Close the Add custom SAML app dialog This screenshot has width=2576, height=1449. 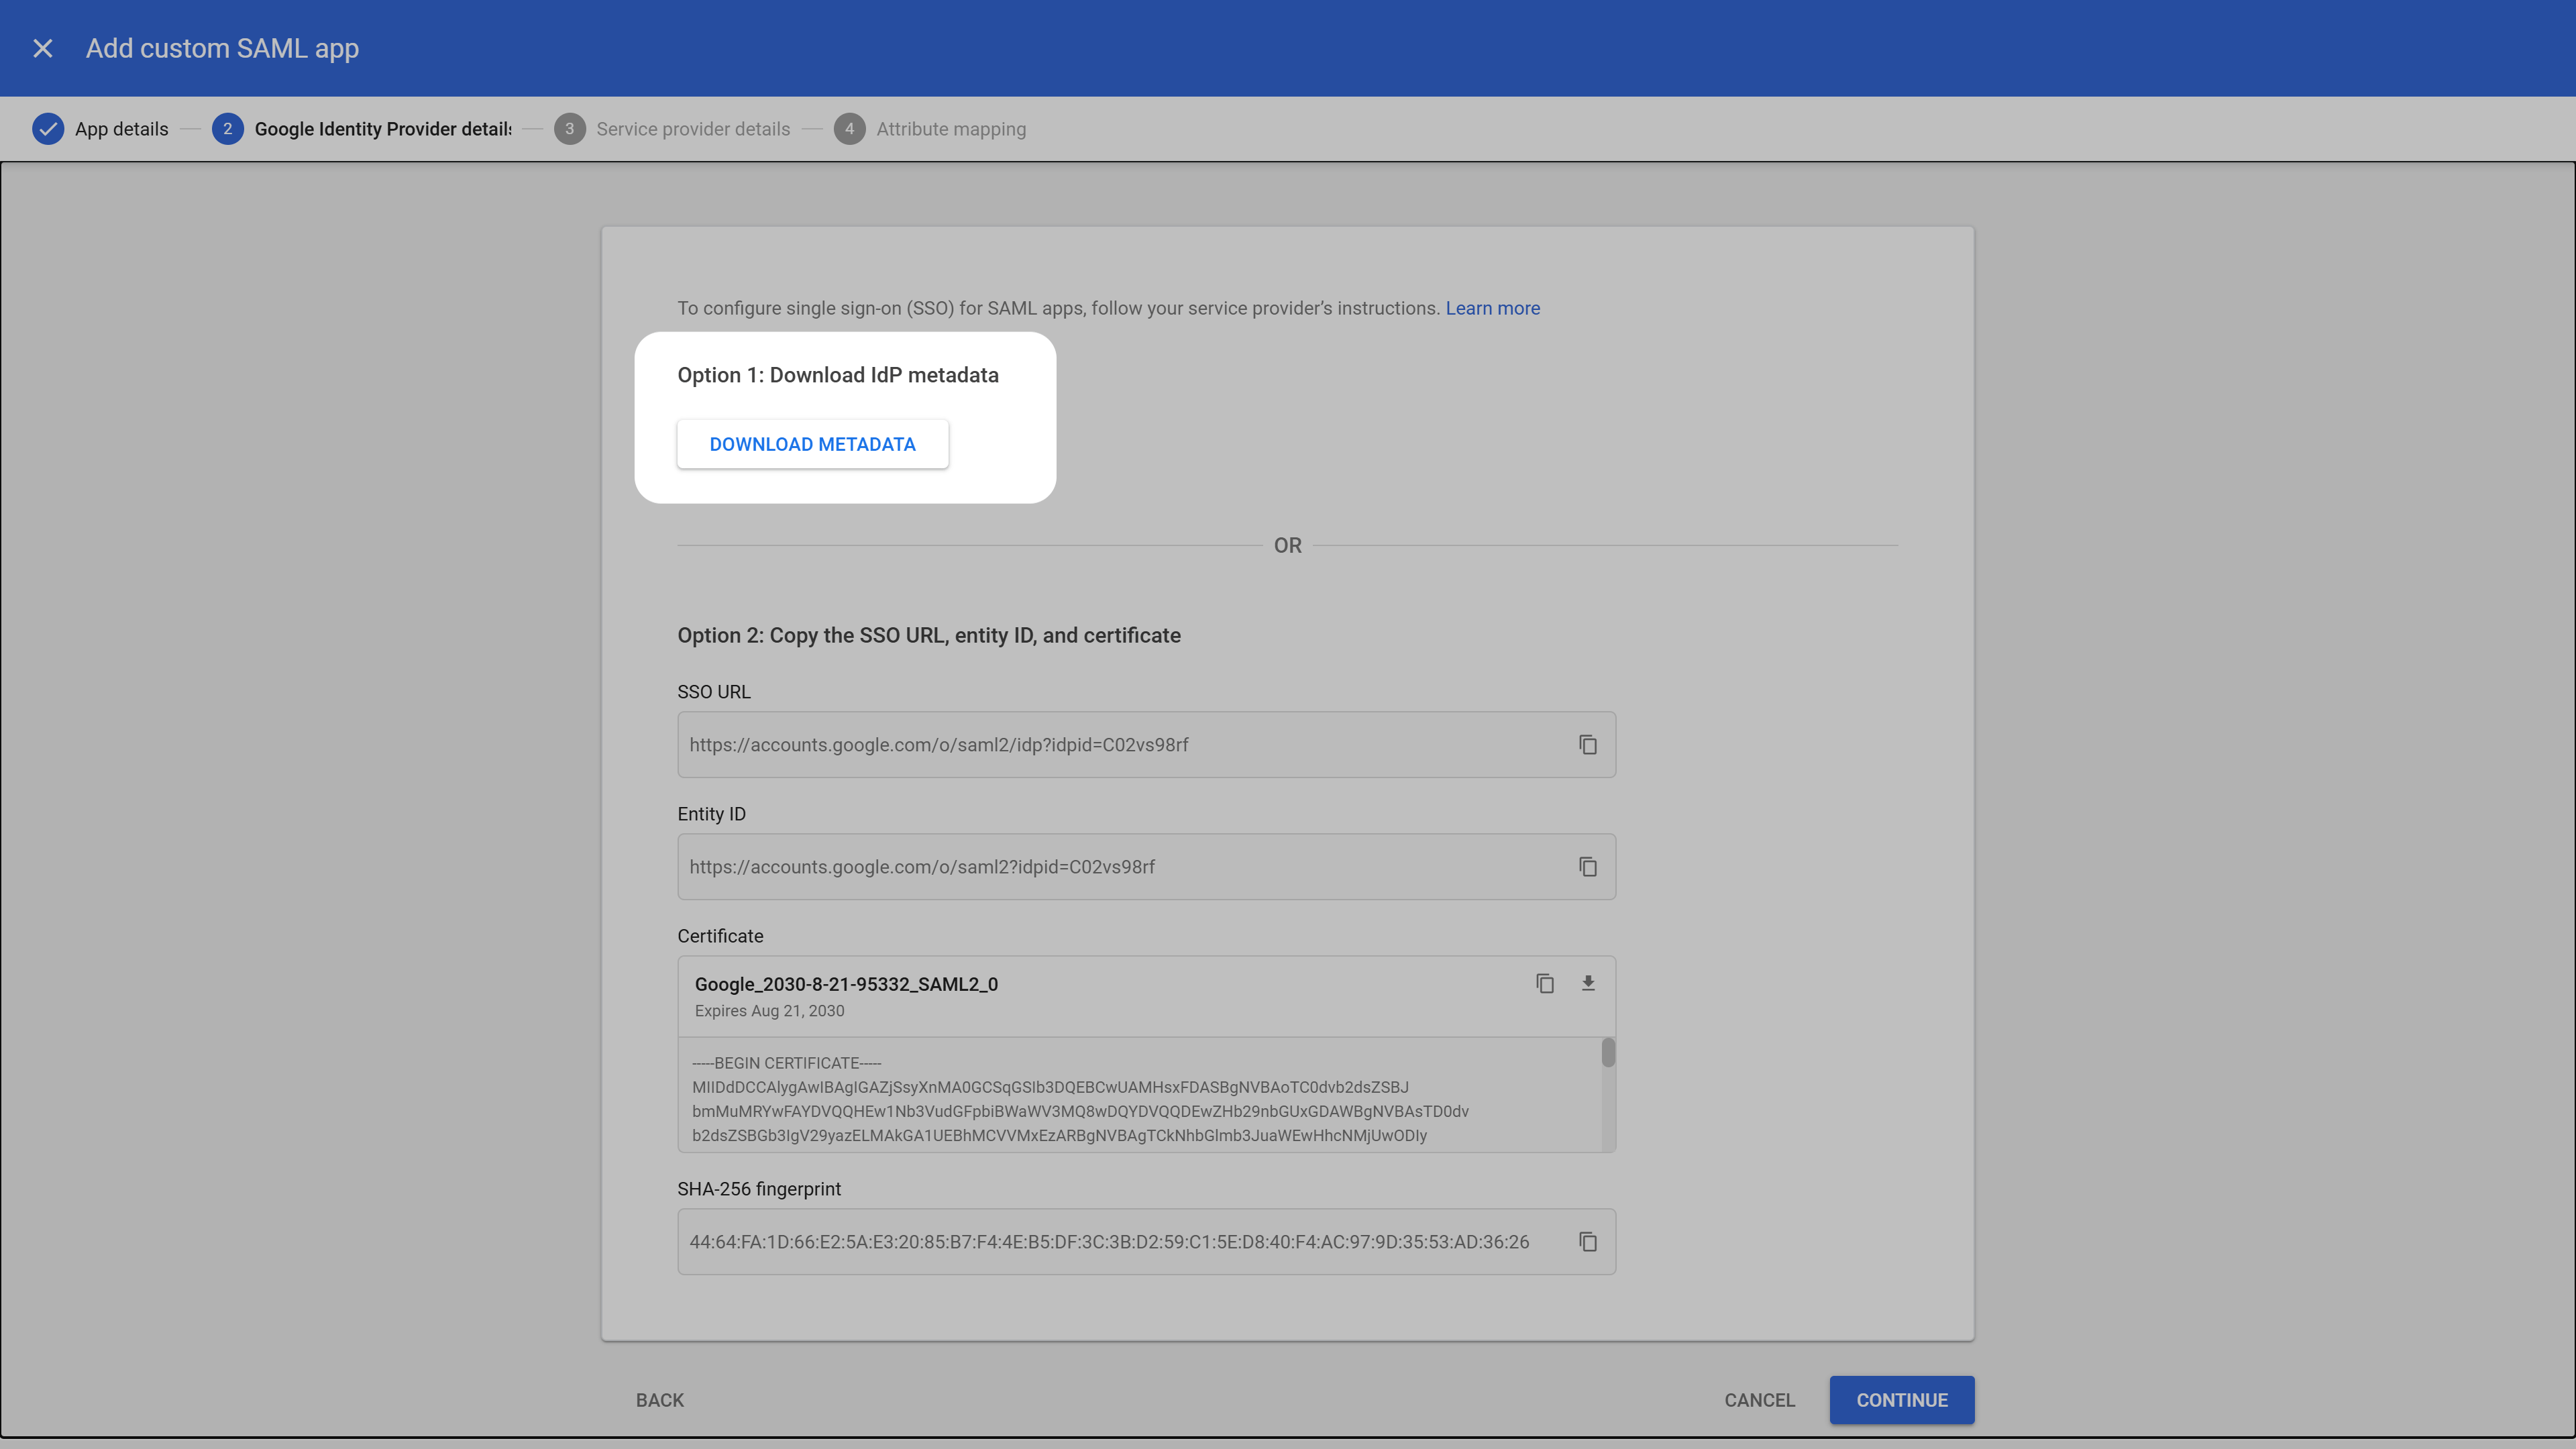(42, 48)
